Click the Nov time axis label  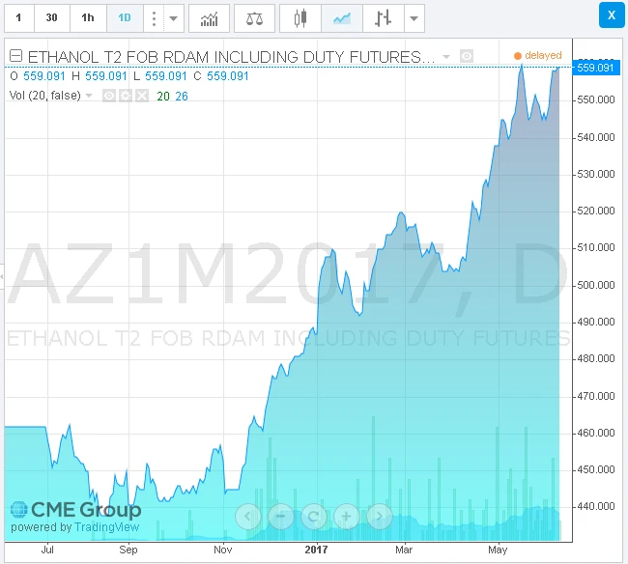click(x=222, y=550)
